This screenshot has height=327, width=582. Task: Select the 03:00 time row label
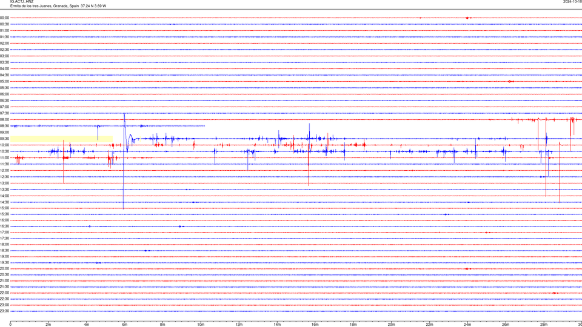[4, 56]
